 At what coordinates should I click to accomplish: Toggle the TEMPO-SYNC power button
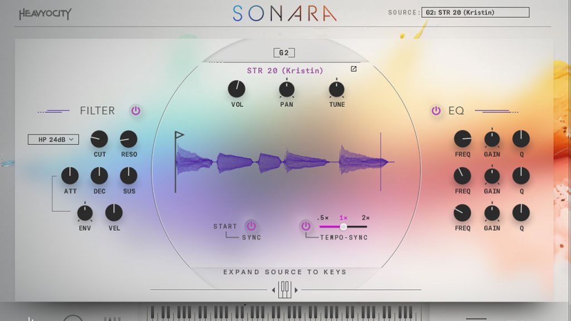[x=306, y=226]
